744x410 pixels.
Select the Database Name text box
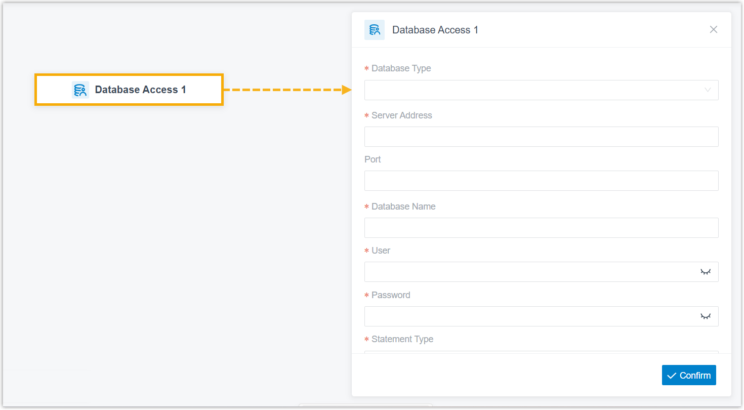click(x=541, y=228)
